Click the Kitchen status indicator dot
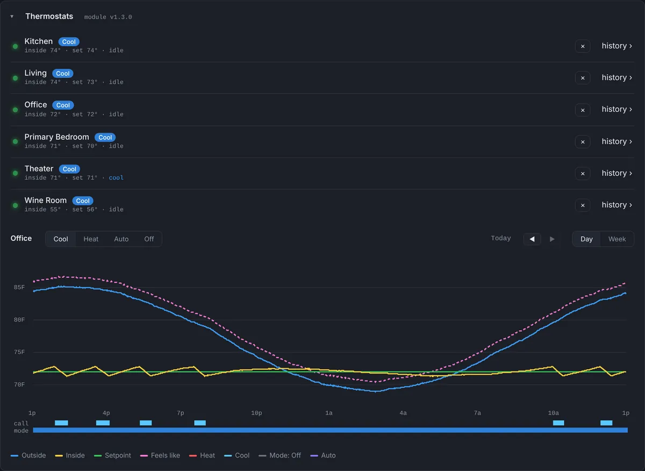645x471 pixels. (15, 46)
